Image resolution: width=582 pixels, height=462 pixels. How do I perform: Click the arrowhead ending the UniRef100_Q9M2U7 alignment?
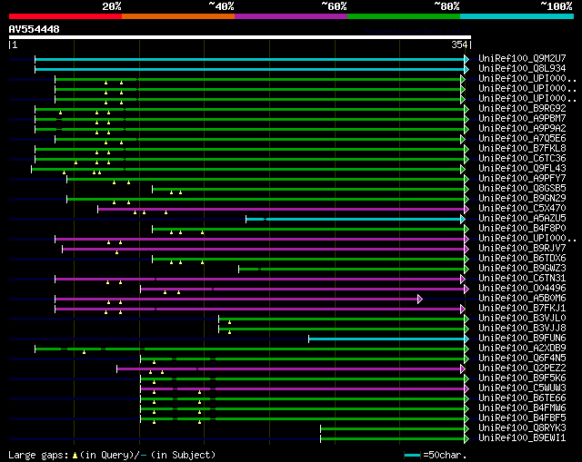click(467, 59)
